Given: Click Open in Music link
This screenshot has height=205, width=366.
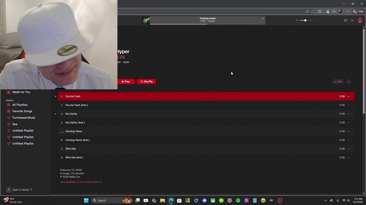Looking at the screenshot, I should (x=19, y=190).
